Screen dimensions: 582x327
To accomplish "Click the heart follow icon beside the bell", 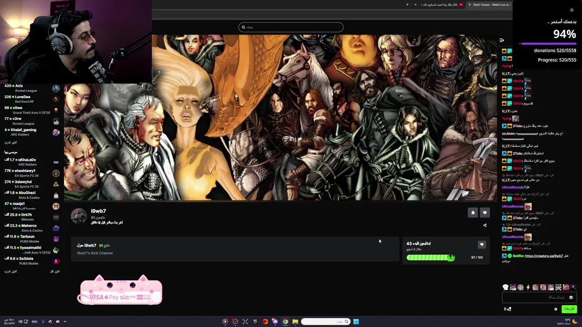I will [485, 213].
